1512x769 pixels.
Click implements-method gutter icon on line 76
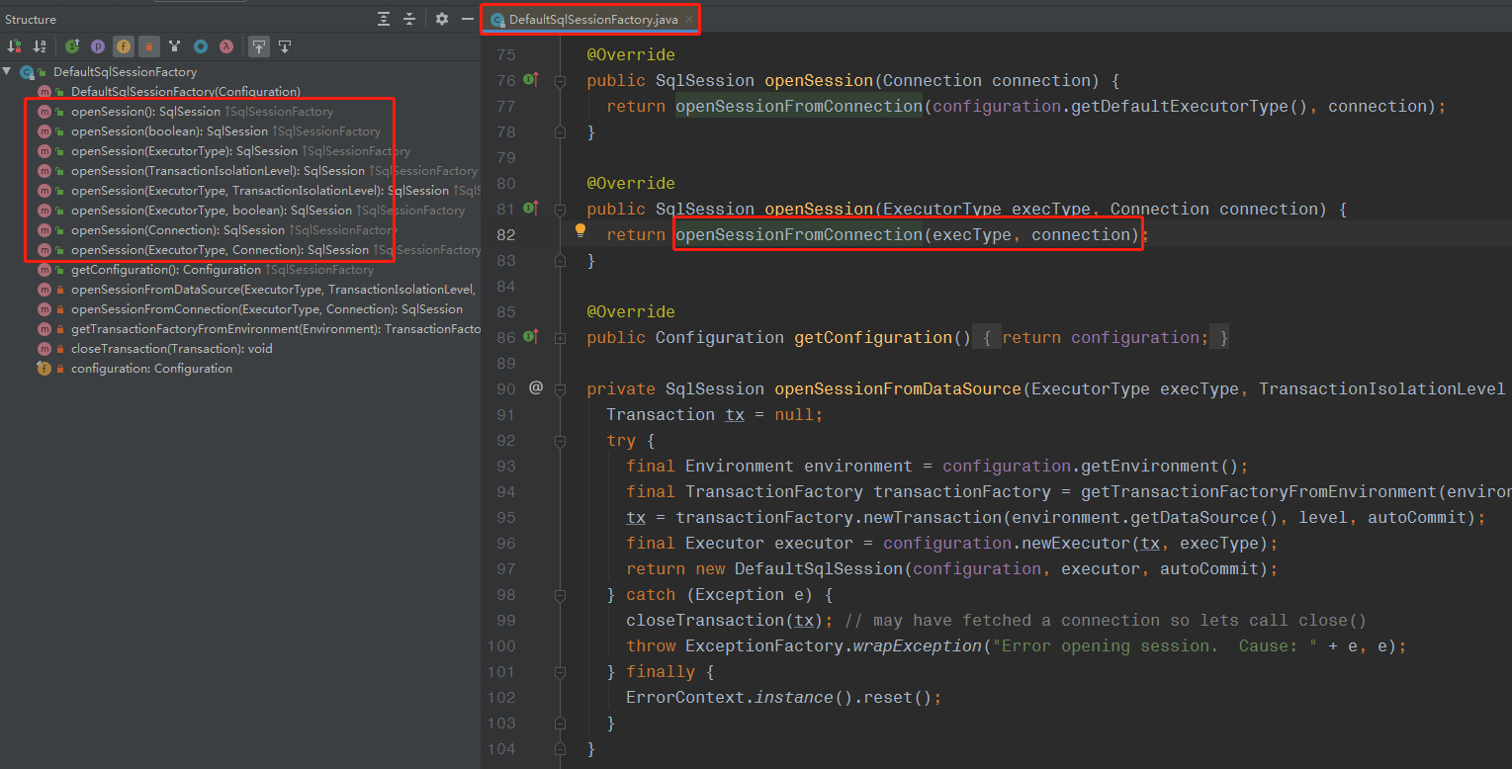(530, 79)
